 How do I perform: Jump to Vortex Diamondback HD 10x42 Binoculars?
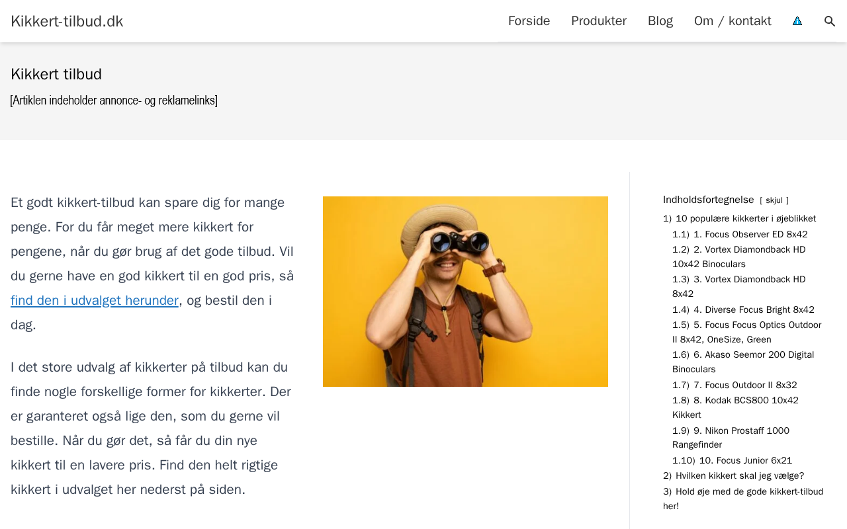[739, 257]
